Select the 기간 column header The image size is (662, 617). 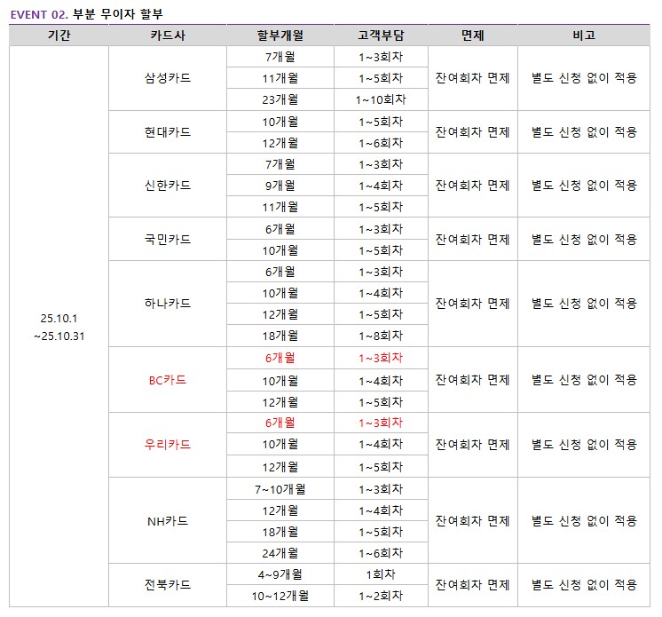[x=59, y=36]
